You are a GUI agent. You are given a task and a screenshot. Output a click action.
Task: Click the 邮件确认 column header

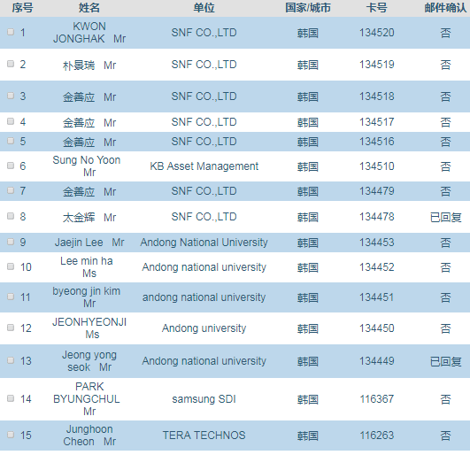pyautogui.click(x=445, y=8)
